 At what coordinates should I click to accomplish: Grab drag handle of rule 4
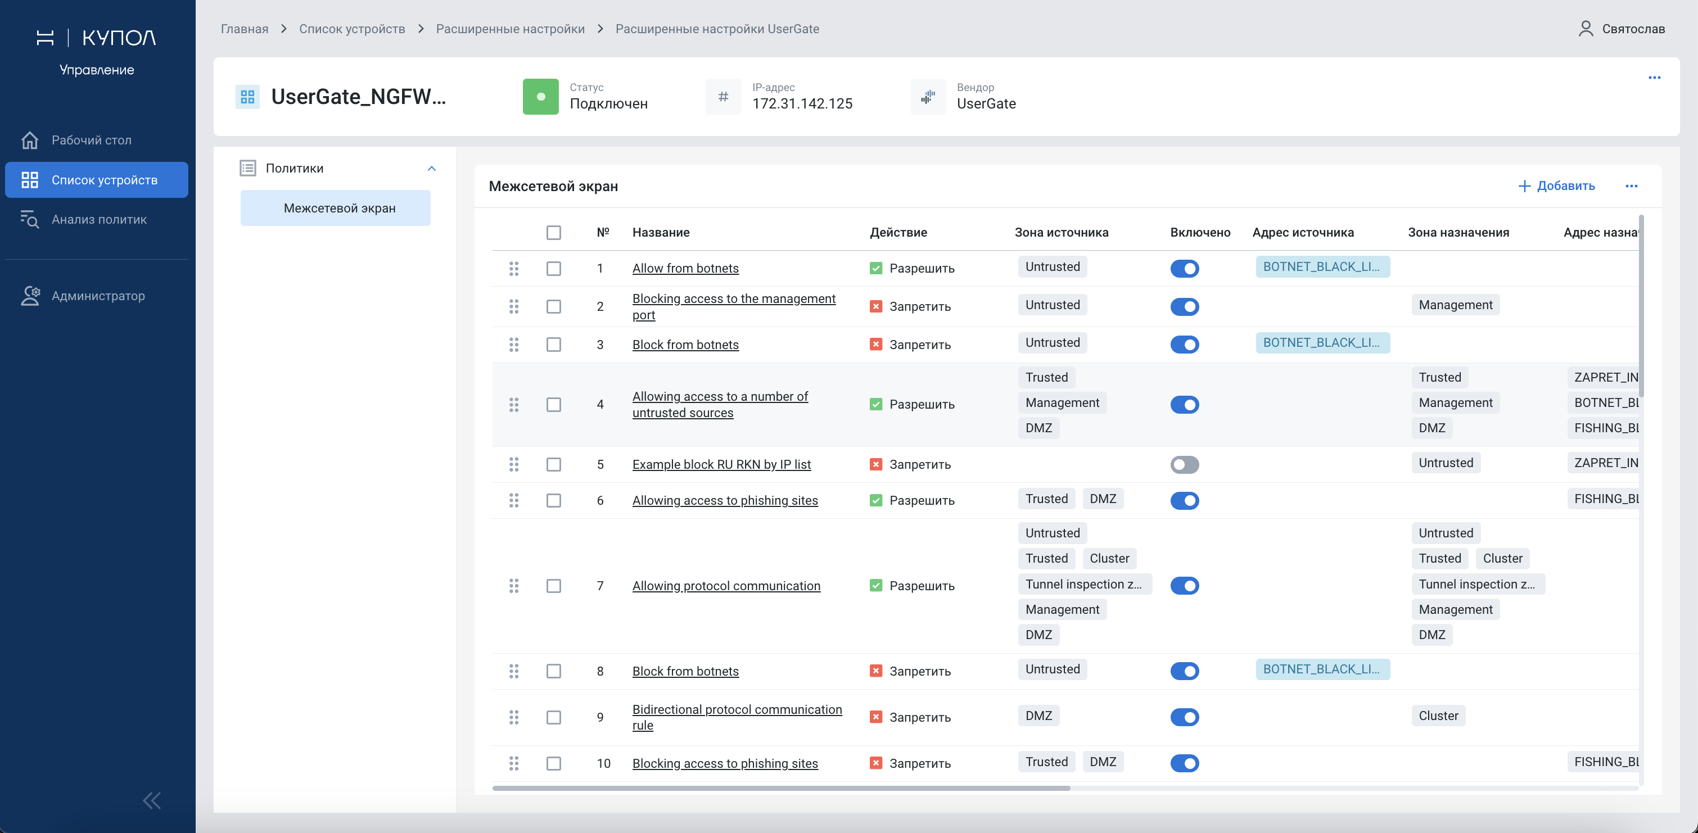click(x=513, y=405)
